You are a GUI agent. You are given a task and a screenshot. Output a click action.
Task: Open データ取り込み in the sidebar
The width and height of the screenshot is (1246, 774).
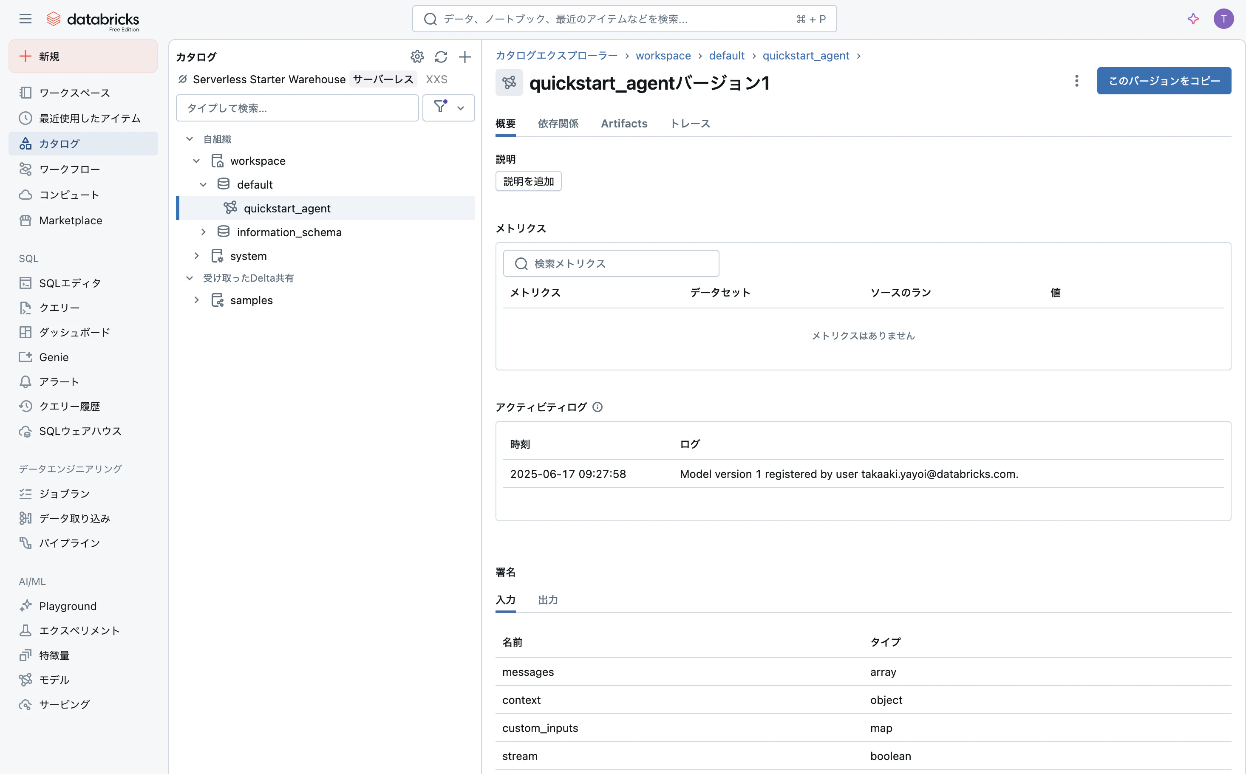click(x=83, y=518)
